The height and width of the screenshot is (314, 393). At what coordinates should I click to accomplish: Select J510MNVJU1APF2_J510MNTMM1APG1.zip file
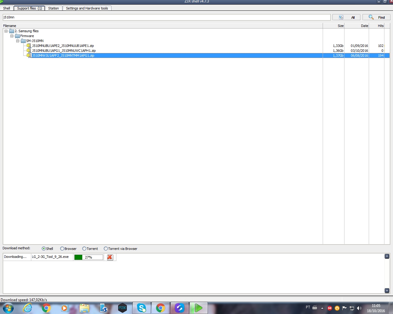click(63, 56)
